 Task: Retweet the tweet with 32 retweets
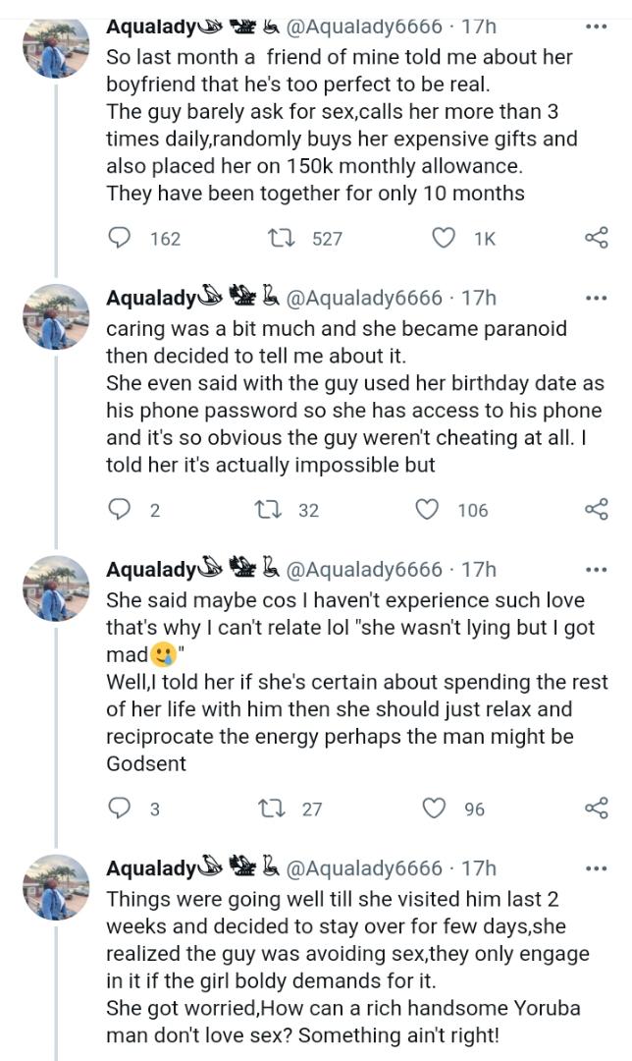265,509
